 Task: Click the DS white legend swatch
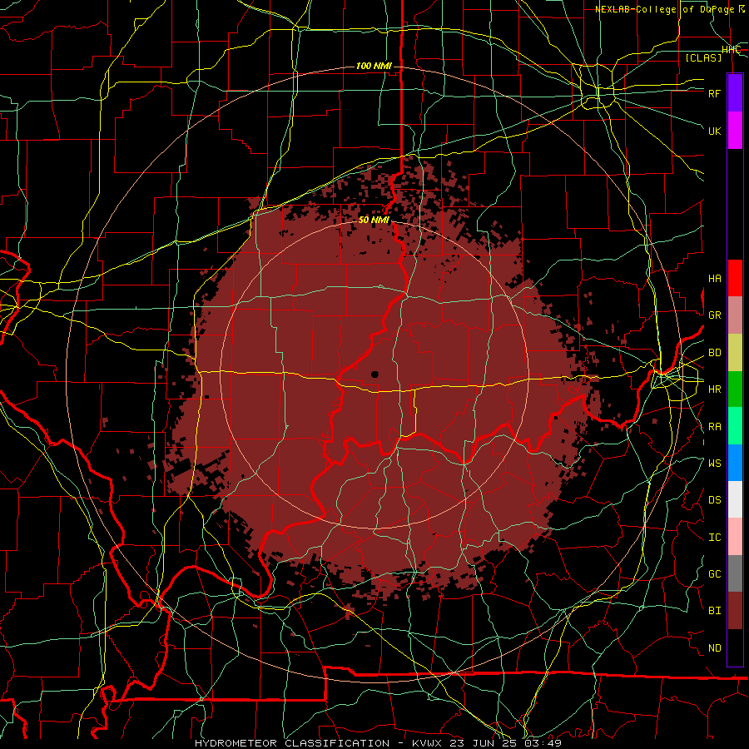click(735, 499)
